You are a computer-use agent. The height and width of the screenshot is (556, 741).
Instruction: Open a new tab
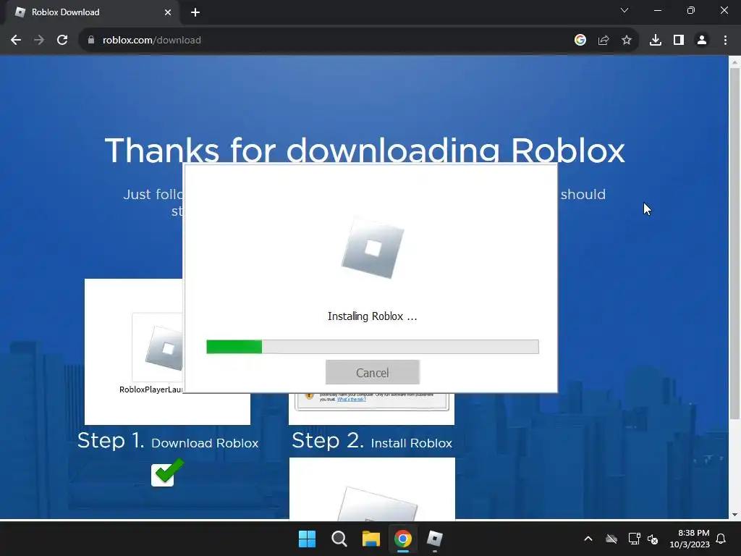pyautogui.click(x=195, y=12)
